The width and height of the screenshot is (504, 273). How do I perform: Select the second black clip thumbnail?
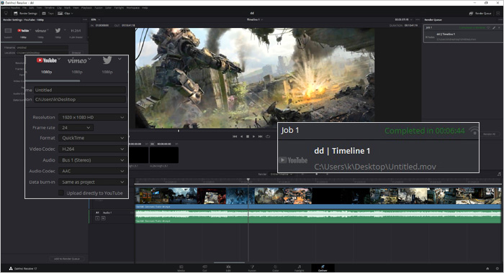point(164,155)
